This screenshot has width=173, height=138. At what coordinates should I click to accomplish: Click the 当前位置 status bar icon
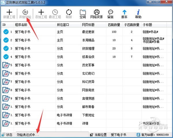(x=92, y=135)
